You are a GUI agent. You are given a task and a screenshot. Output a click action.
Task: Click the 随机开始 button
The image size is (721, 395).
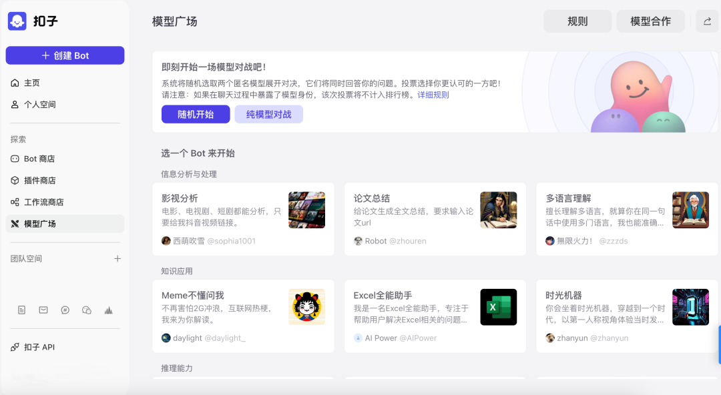(x=195, y=114)
